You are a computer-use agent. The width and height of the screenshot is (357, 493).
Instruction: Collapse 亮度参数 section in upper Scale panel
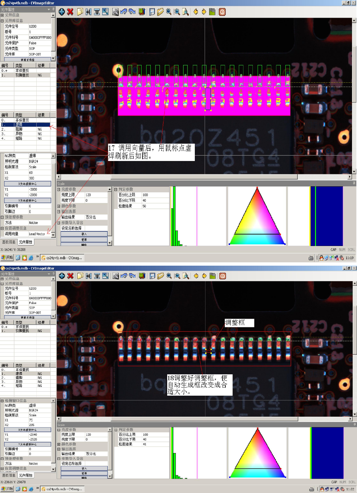(x=59, y=189)
